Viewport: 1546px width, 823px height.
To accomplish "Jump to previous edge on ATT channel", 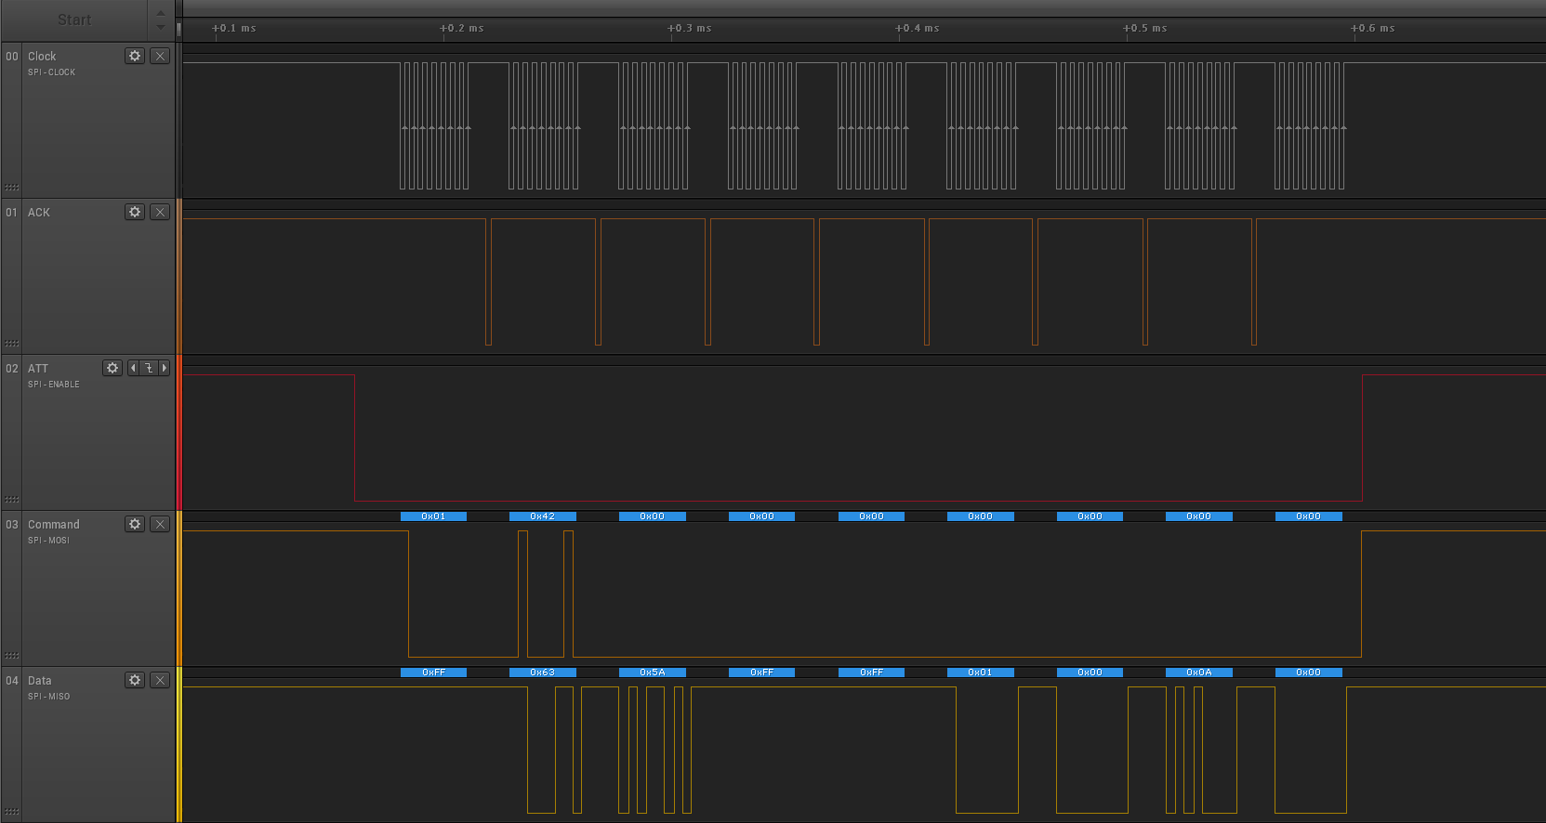I will coord(133,368).
